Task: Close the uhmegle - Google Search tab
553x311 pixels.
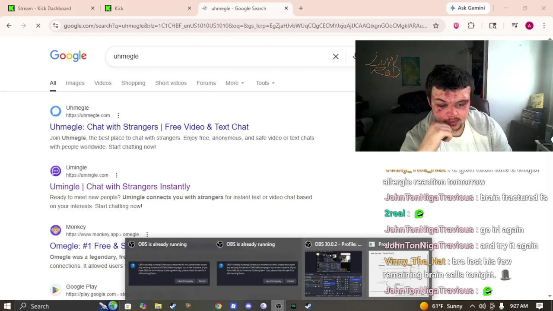Action: point(286,8)
